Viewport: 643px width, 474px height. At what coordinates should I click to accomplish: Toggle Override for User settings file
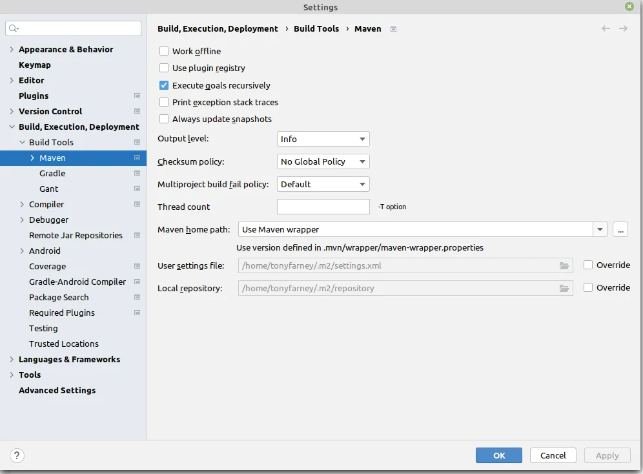(588, 265)
